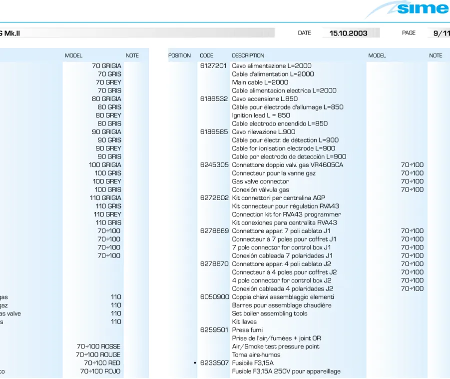Viewport: 450px width, 379px height.
Task: Click the '70 GRIGIA' model entry
Action: point(106,66)
